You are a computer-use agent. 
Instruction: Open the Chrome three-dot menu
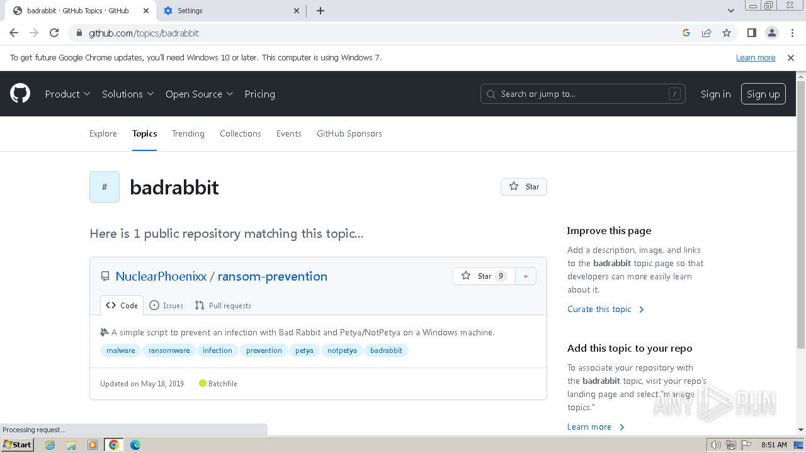(x=792, y=33)
